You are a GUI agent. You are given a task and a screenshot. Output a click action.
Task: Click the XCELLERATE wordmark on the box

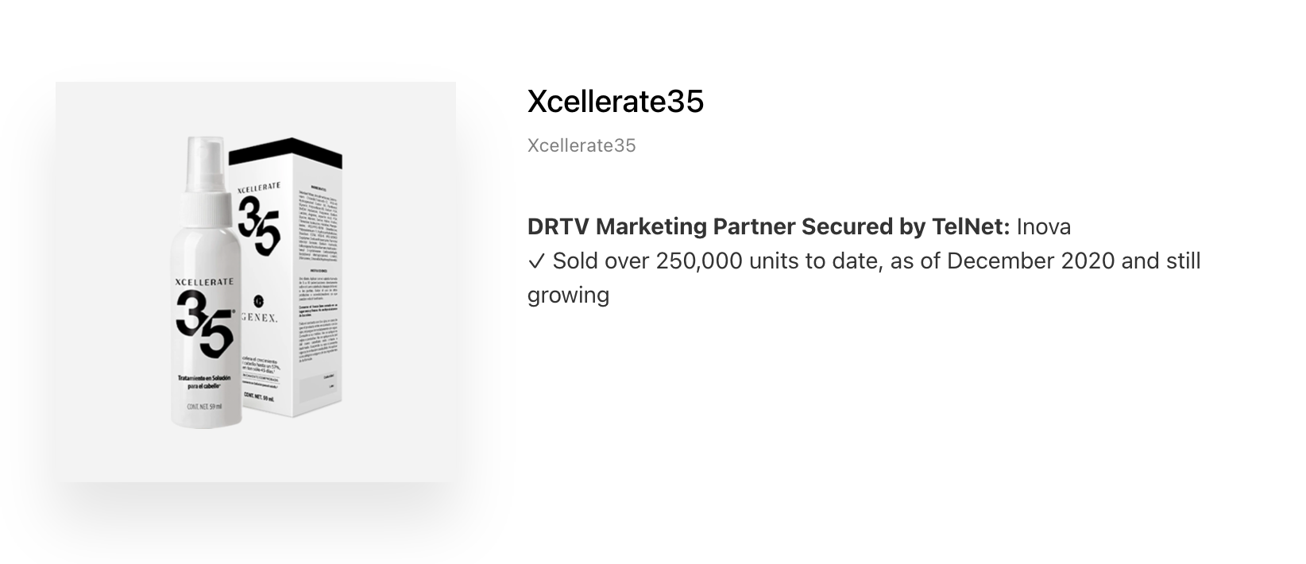point(259,186)
